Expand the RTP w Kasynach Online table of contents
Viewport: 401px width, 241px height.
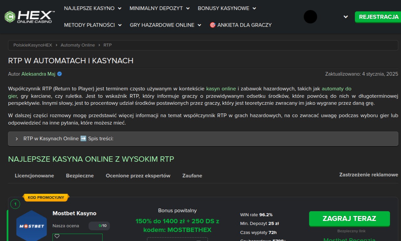(203, 138)
